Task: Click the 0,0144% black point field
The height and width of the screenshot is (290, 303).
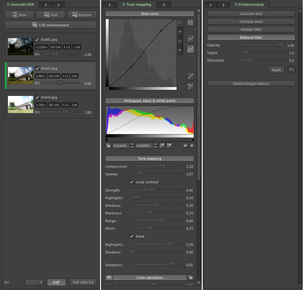Action: (122, 146)
